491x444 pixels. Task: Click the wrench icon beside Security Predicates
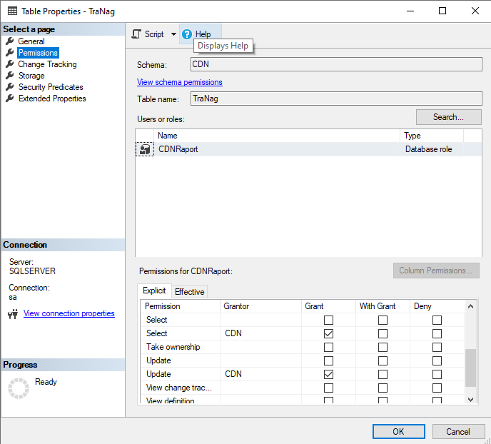(x=10, y=87)
